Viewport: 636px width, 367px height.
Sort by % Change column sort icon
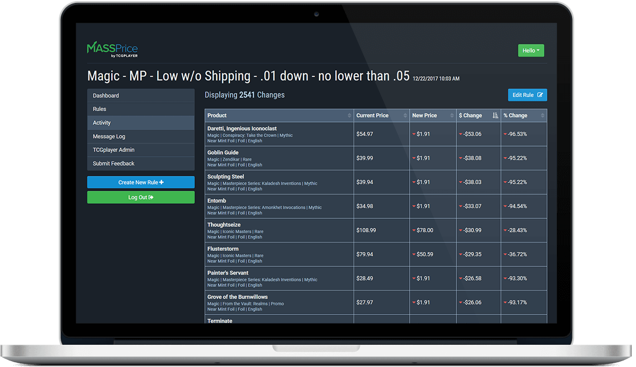coord(543,115)
